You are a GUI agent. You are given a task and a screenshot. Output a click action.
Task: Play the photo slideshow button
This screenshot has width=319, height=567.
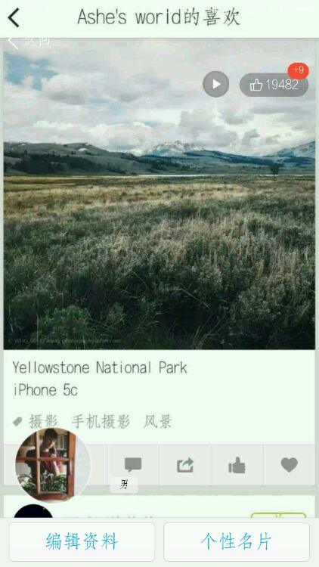pyautogui.click(x=216, y=84)
